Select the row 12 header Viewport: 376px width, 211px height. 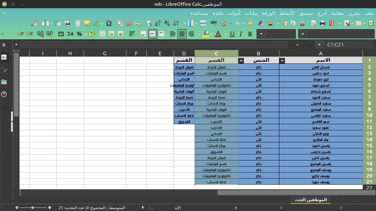click(x=369, y=127)
